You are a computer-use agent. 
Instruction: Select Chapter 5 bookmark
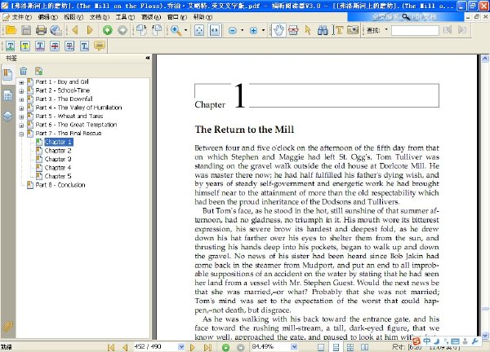58,177
